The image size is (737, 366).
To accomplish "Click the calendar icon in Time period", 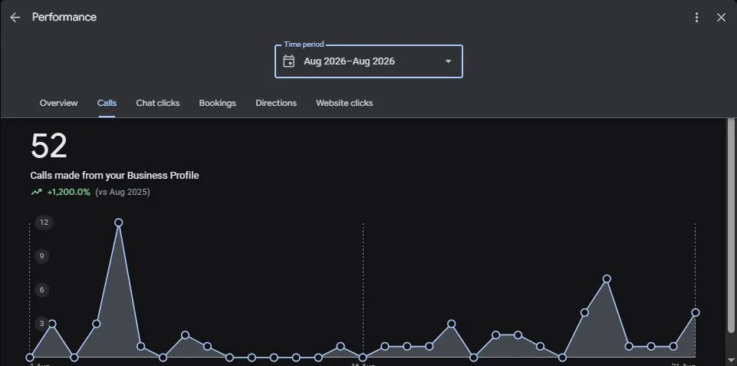I will click(289, 61).
